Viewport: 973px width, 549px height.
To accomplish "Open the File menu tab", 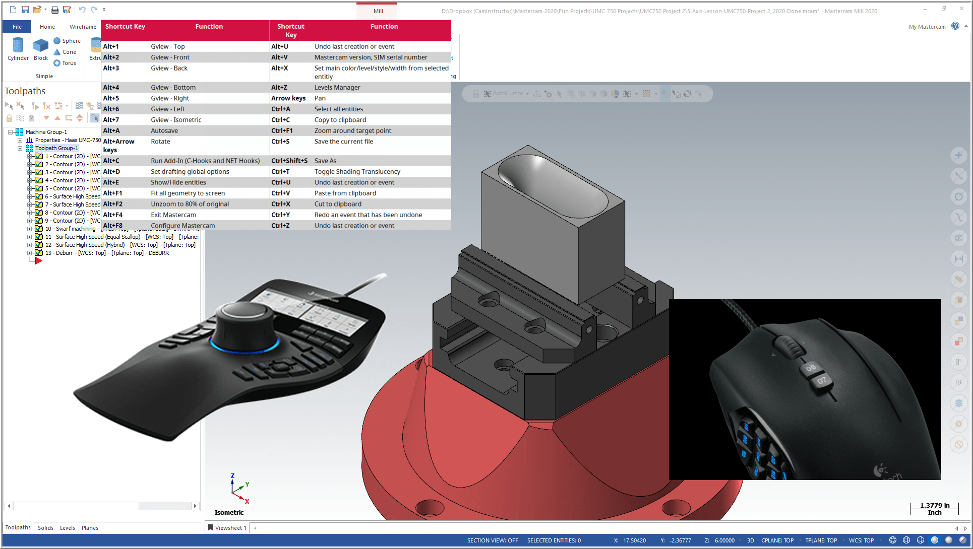I will click(17, 27).
